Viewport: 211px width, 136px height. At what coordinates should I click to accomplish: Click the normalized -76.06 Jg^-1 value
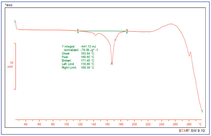(x=81, y=50)
